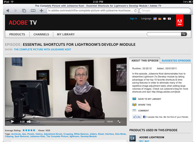Click the Julieanne Kost tag

pos(37,136)
